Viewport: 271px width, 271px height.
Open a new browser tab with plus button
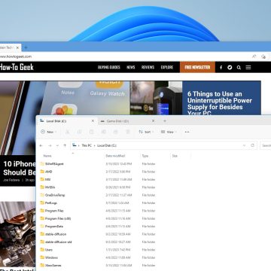26,47
